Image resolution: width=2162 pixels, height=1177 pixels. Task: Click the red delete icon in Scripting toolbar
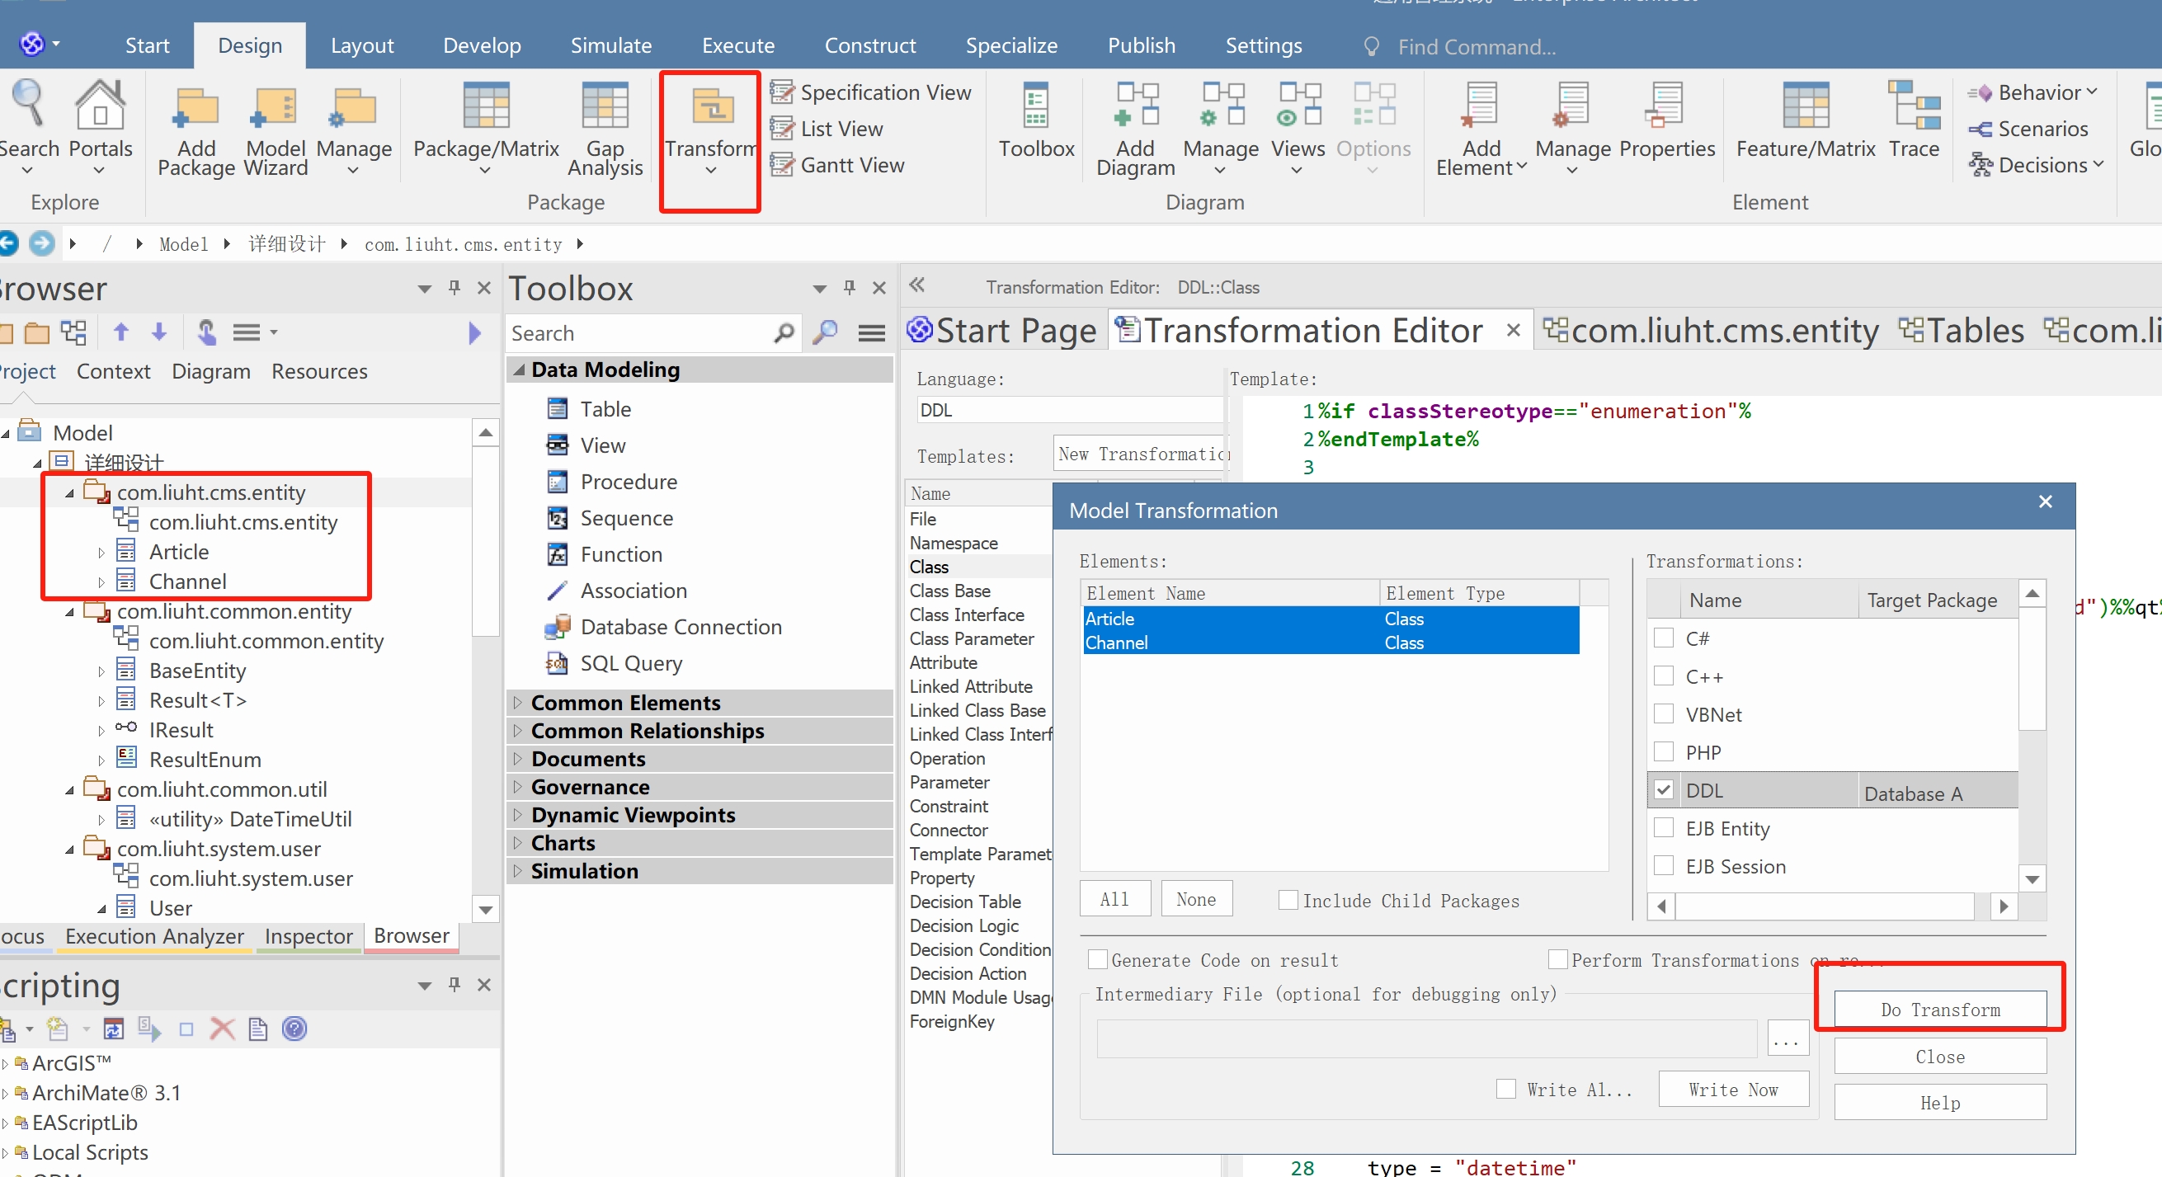coord(222,1029)
